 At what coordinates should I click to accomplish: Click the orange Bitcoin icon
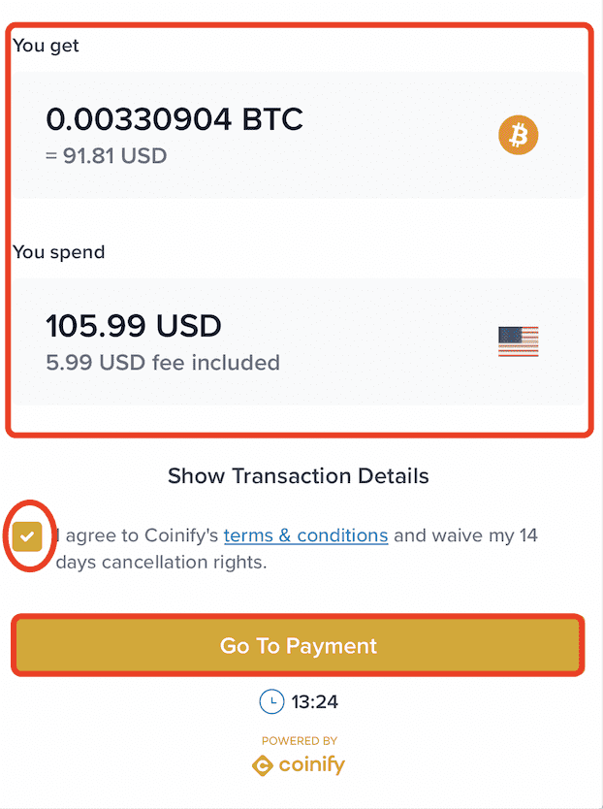pyautogui.click(x=518, y=135)
